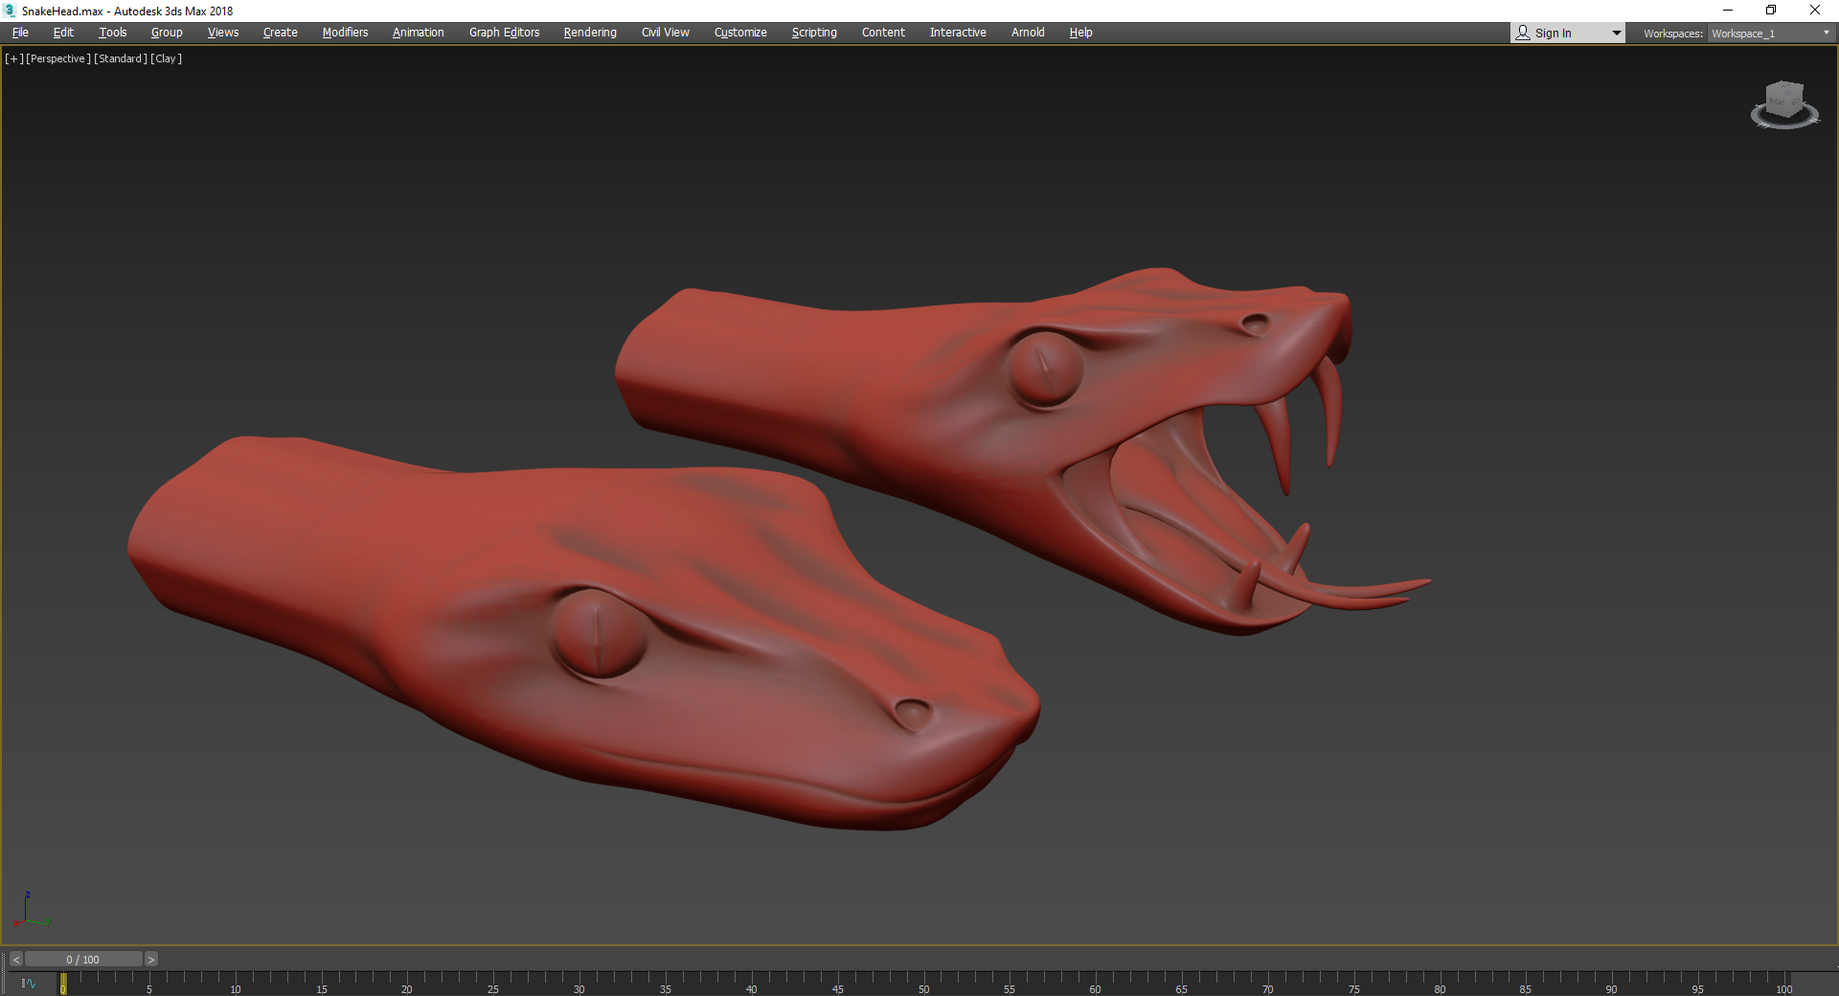
Task: Click the Sign In user icon
Action: pos(1523,33)
